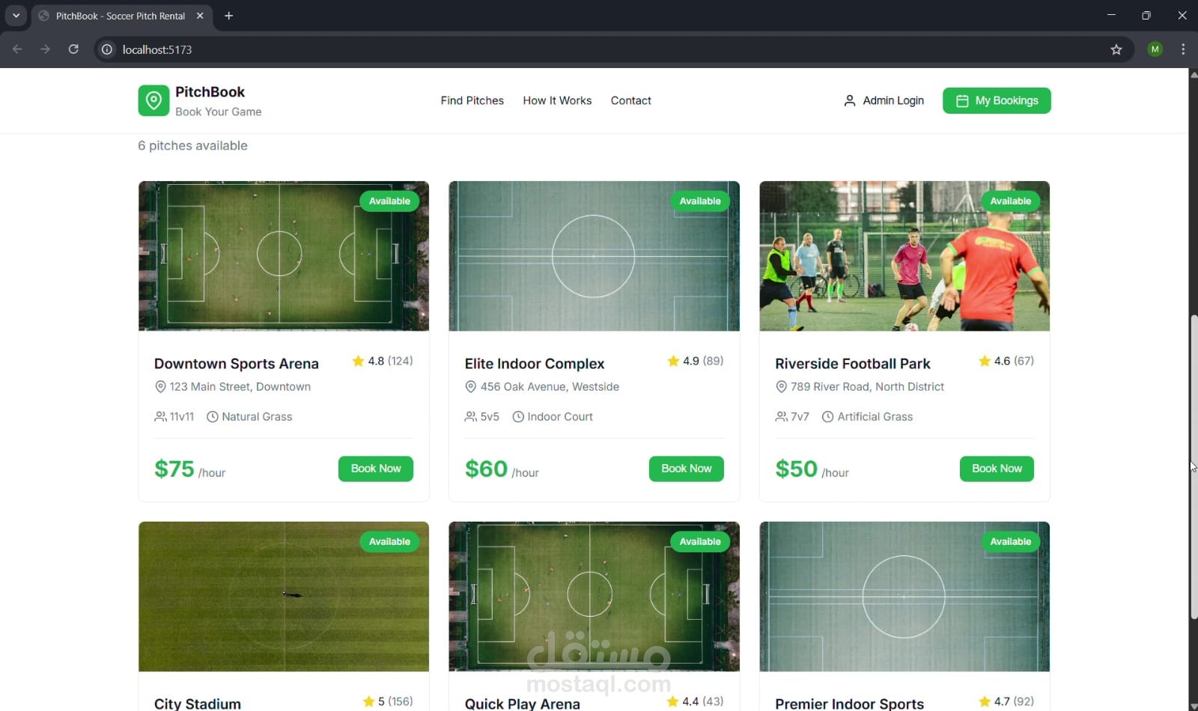1198x711 pixels.
Task: Click the page vertical scrollbar thumb
Action: pos(1194,467)
